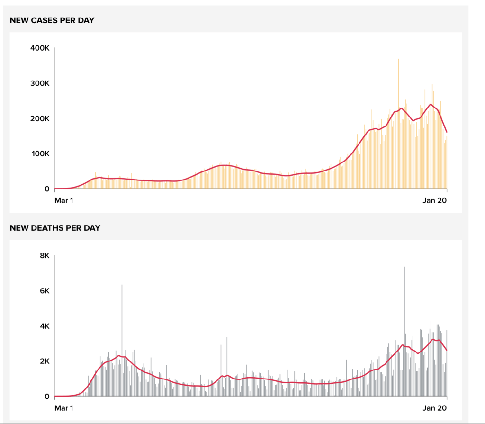This screenshot has height=424, width=485.
Task: Click the 6K label on deaths chart
Action: click(44, 291)
